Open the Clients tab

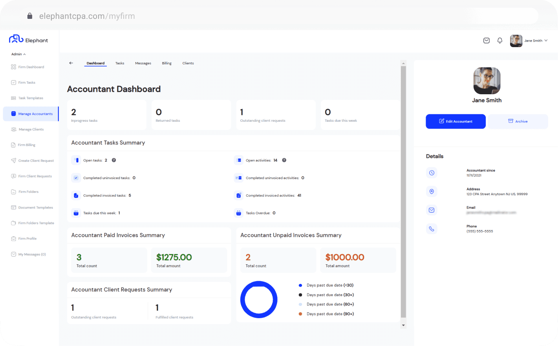[188, 63]
